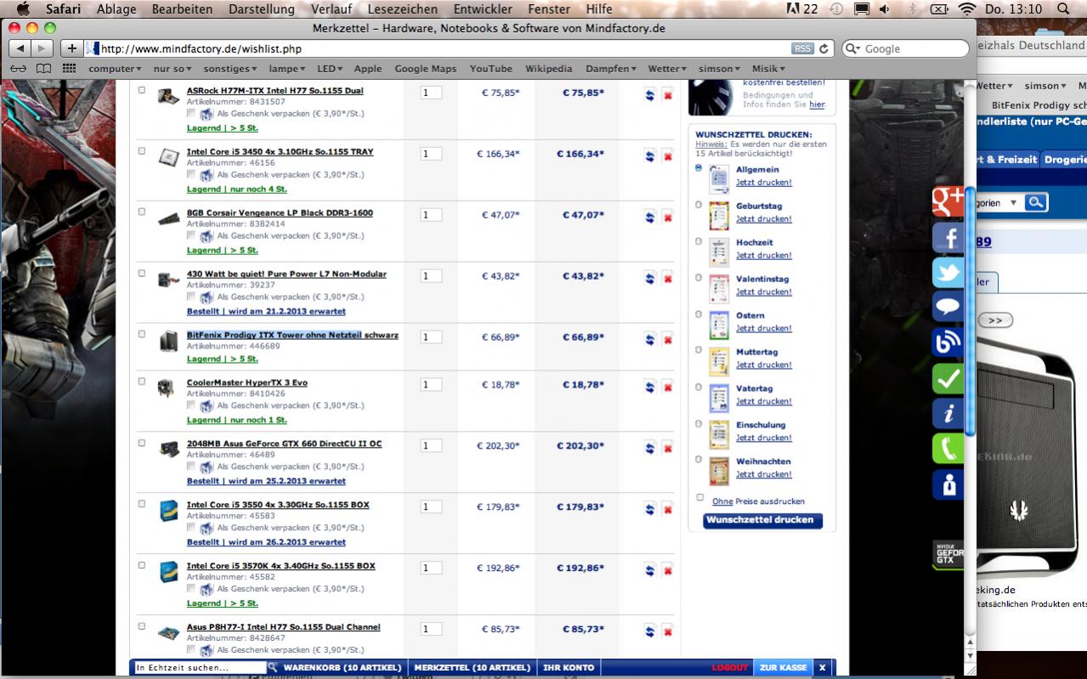Select the Allgemein print template radio
Screen dimensions: 1087x679
(699, 168)
